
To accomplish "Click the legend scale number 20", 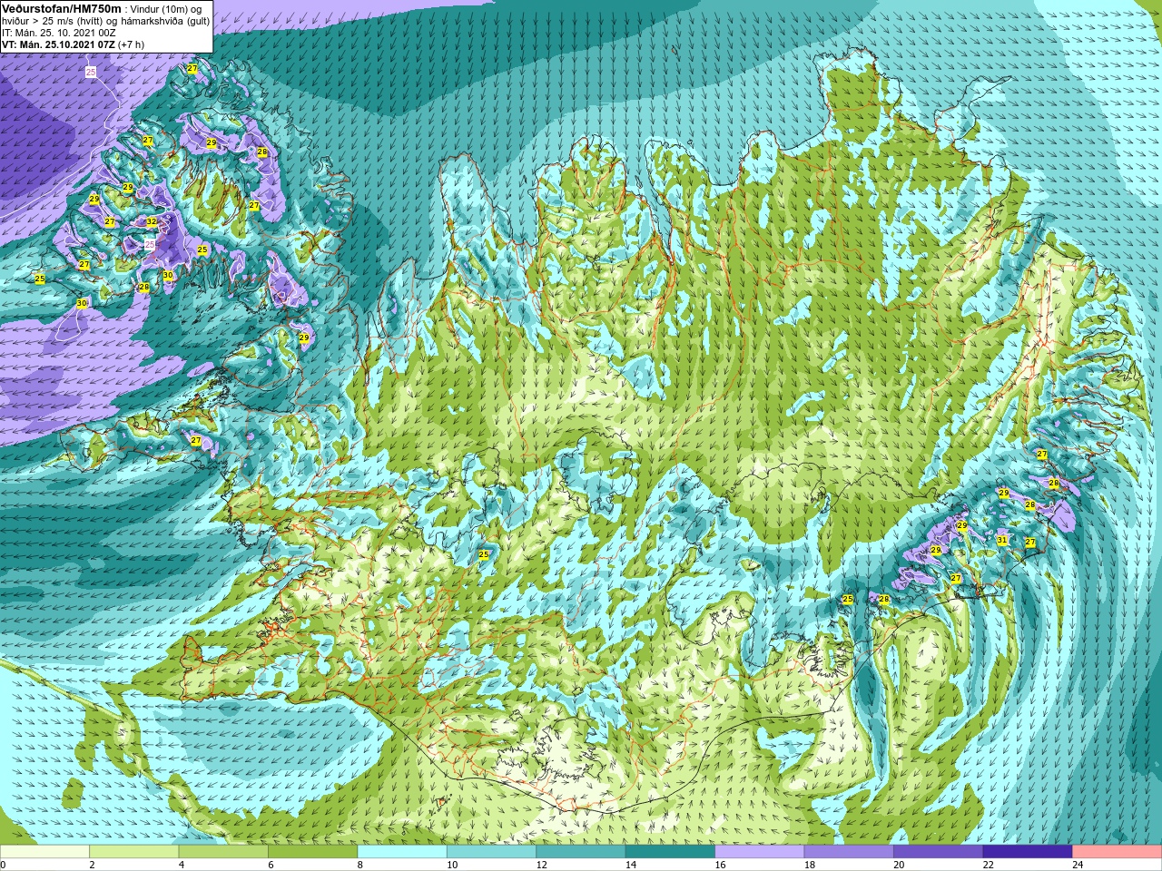I will click(x=900, y=866).
